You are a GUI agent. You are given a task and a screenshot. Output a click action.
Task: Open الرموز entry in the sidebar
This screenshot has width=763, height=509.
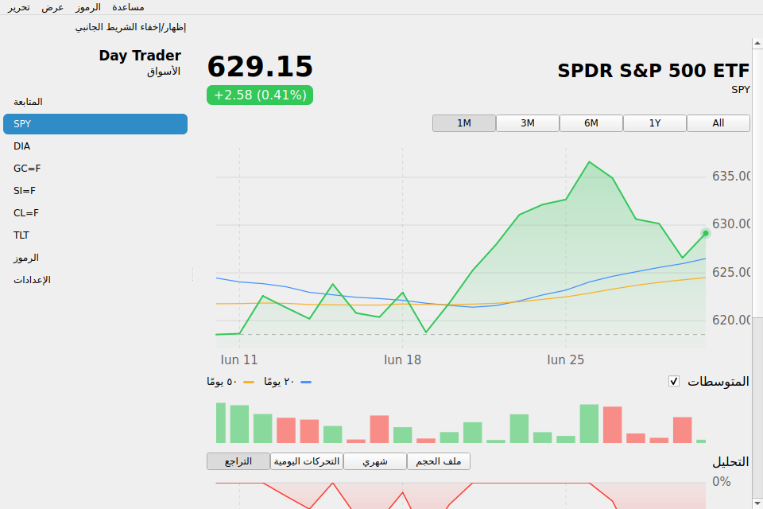click(x=95, y=258)
